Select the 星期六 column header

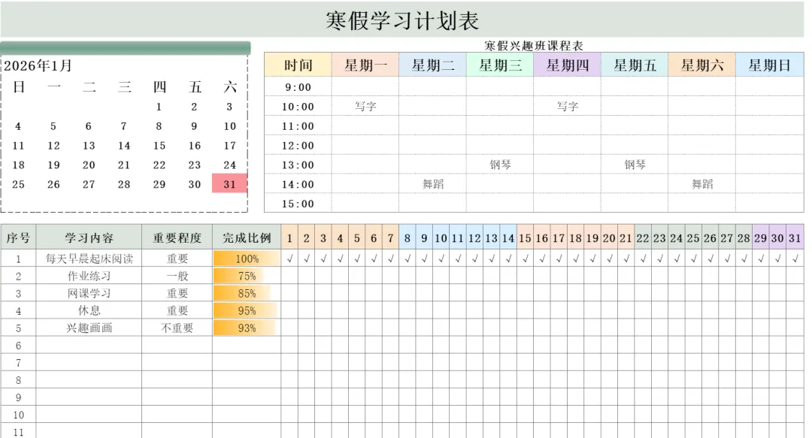[x=701, y=65]
